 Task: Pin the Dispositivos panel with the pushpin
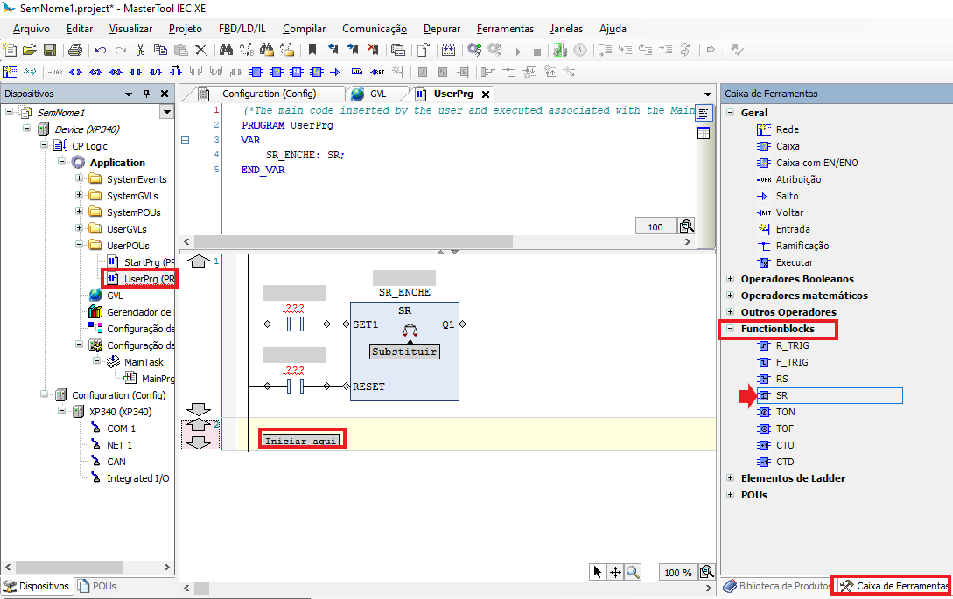click(146, 94)
